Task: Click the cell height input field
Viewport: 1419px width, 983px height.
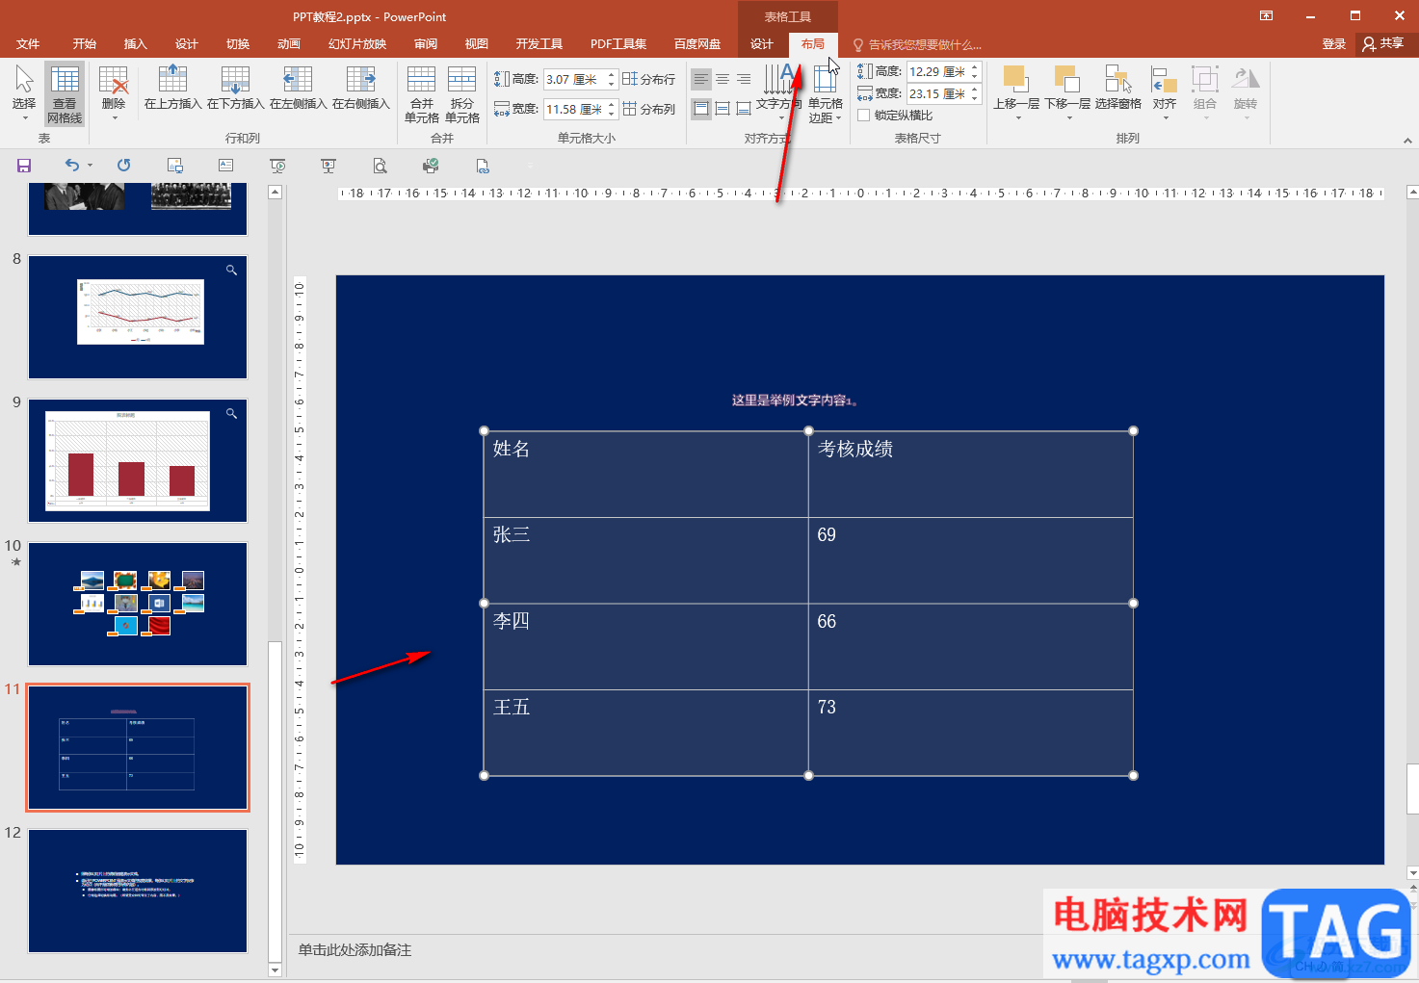Action: (574, 80)
